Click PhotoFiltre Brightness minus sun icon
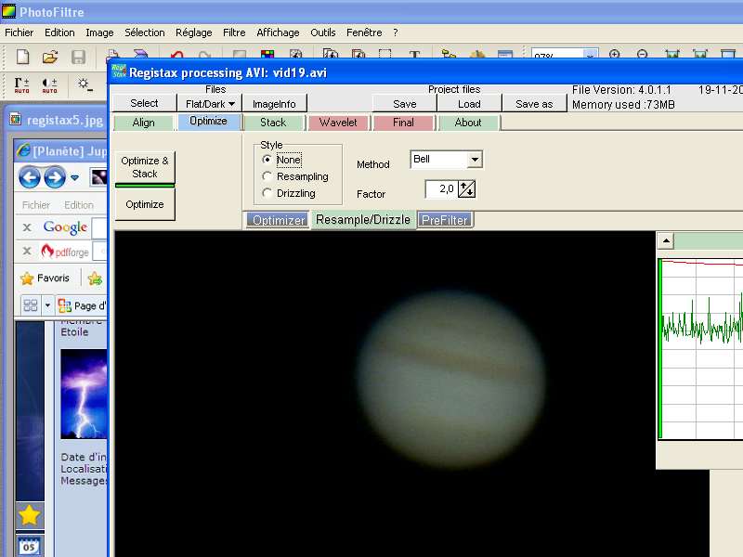Image resolution: width=743 pixels, height=557 pixels. pos(85,84)
